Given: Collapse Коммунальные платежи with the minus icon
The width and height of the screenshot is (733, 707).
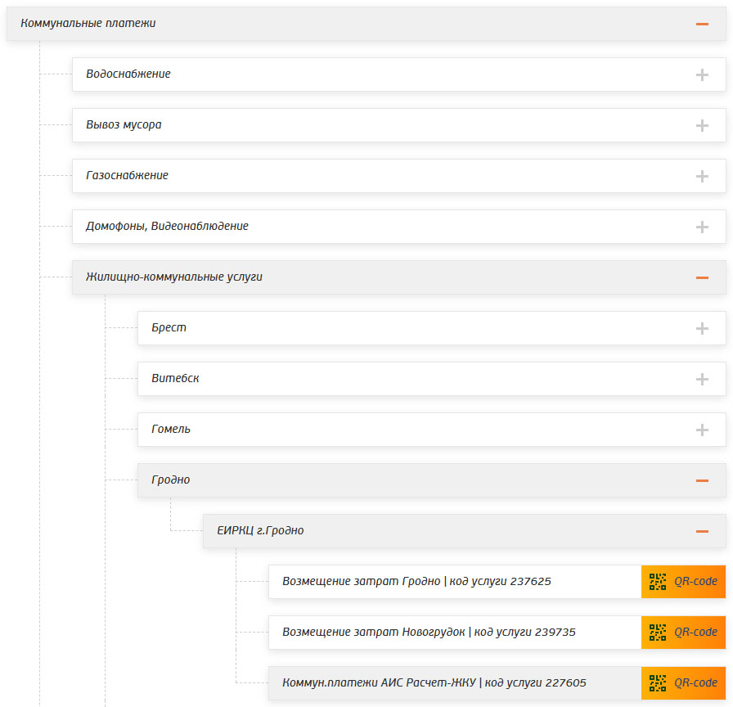Looking at the screenshot, I should 702,24.
